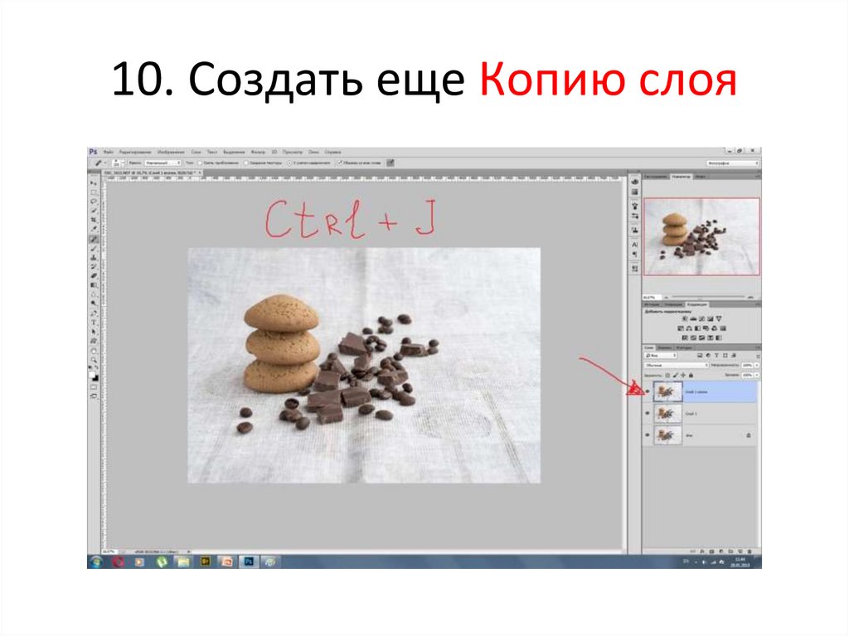Click the Navigator zoom percentage field
The image size is (849, 636).
[x=653, y=298]
